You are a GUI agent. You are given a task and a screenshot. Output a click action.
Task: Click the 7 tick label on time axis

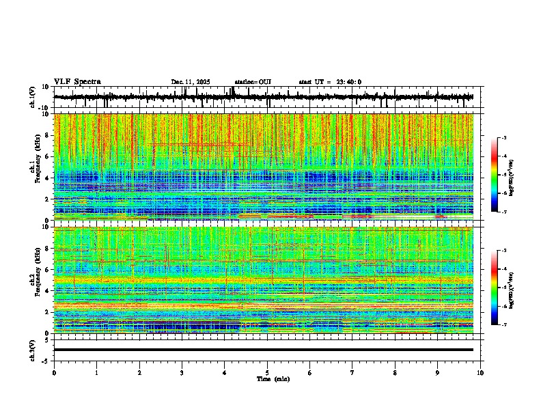coord(352,373)
